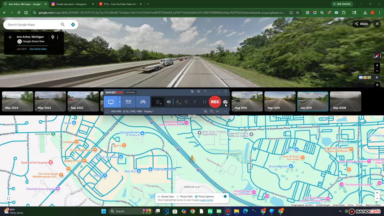This screenshot has height=216, width=384.
Task: Click Bandicam pause button
Action: coord(204,102)
